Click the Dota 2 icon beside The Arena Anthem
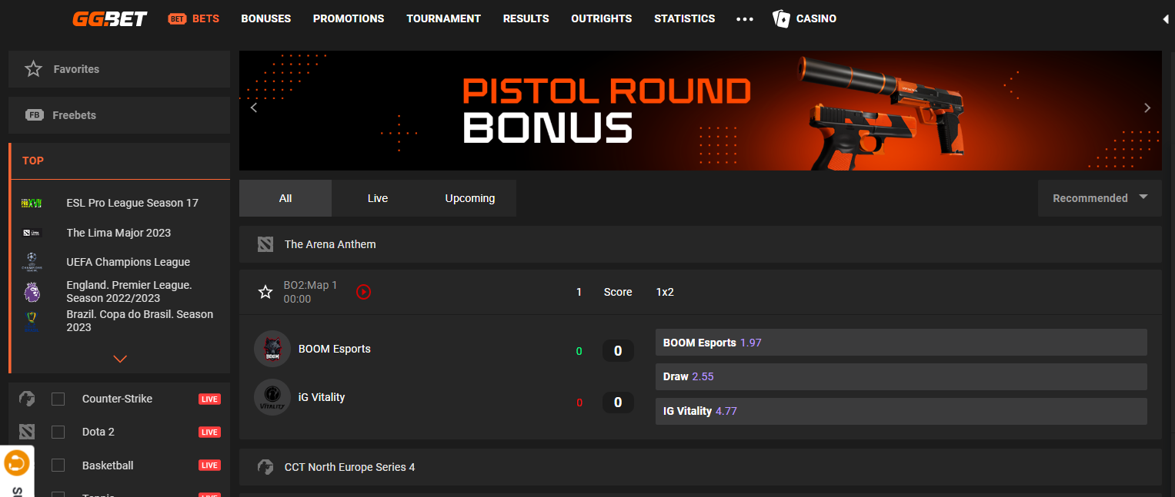Screen dimensions: 1175x497 (x=265, y=244)
